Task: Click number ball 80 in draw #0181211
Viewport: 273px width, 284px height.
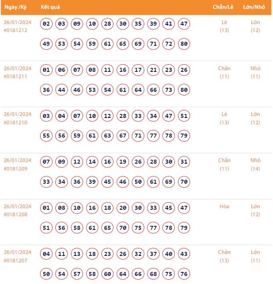Action: [x=184, y=90]
